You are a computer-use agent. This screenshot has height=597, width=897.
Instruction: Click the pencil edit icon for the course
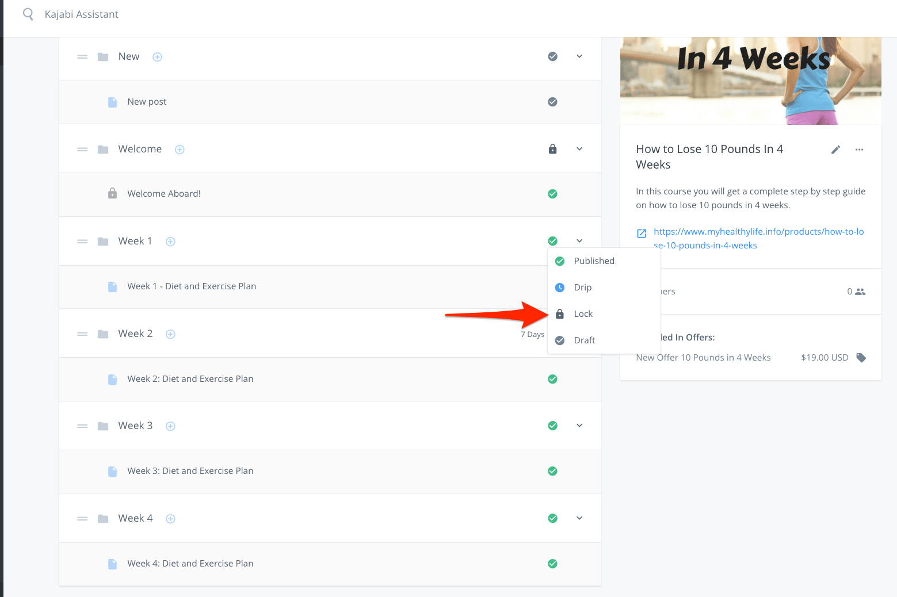(x=835, y=150)
